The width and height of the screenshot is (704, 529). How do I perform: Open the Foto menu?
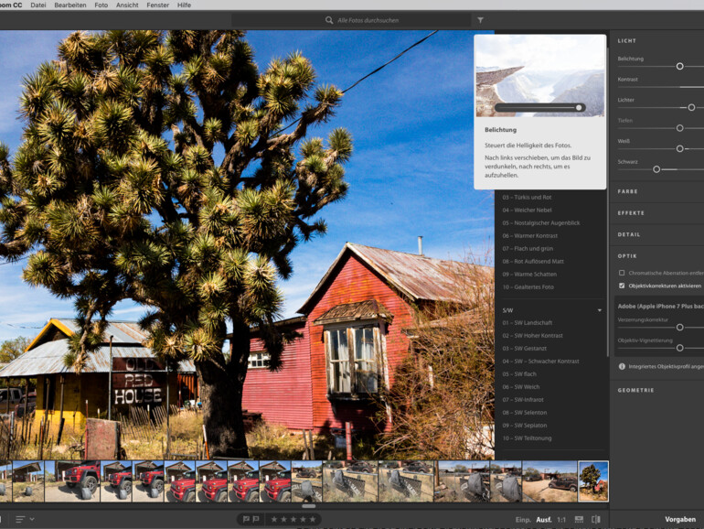(x=101, y=5)
